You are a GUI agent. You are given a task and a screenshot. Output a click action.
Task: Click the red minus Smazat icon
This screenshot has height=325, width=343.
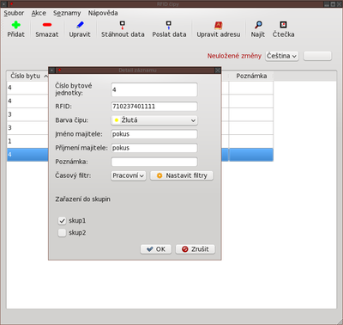[47, 25]
